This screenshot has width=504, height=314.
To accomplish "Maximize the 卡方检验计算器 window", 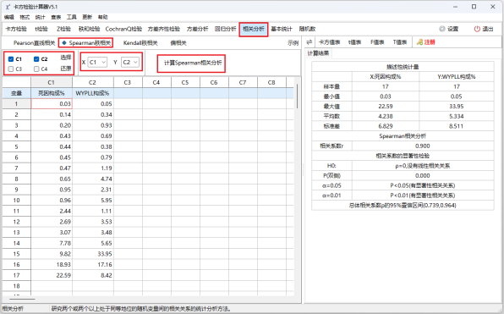I will (x=474, y=7).
